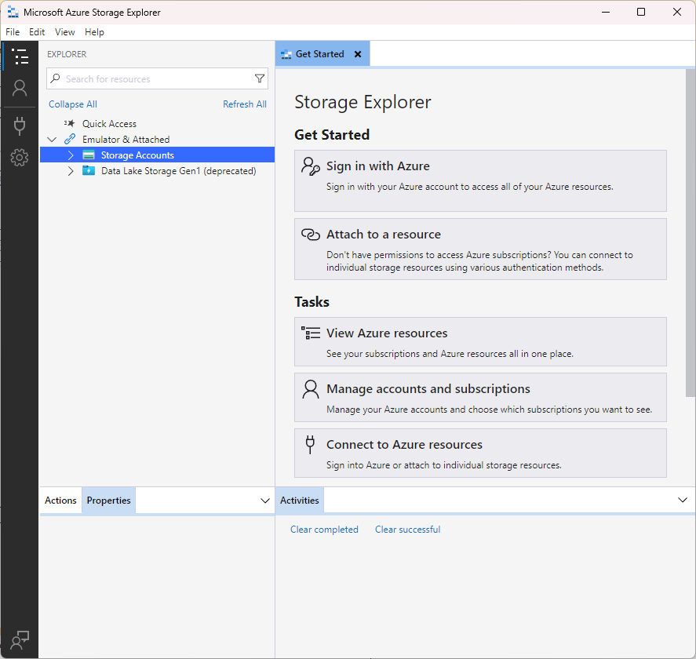The image size is (696, 659).
Task: Click Refresh All link
Action: click(x=245, y=104)
